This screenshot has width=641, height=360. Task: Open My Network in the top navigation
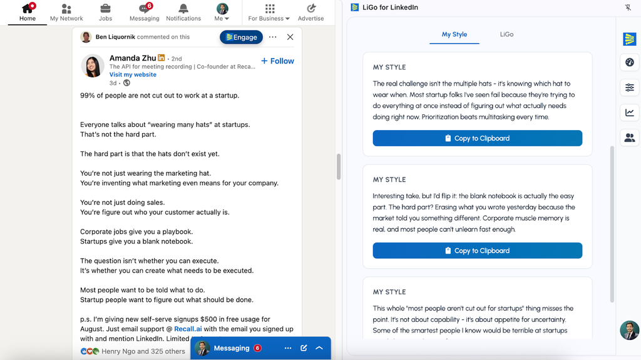pyautogui.click(x=66, y=12)
